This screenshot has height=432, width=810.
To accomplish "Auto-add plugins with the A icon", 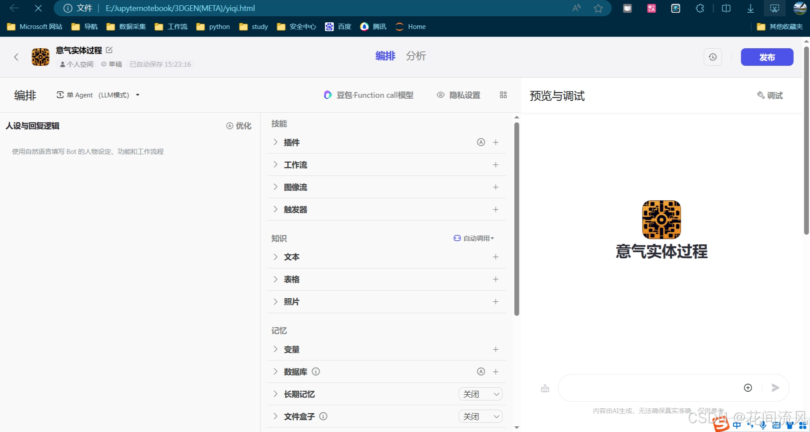I will coord(481,142).
